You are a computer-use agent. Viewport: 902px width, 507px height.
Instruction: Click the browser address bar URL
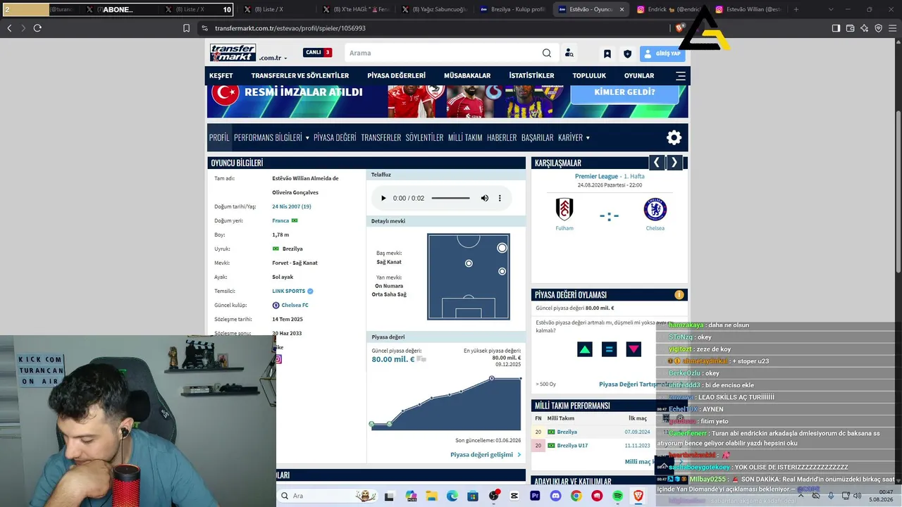click(x=290, y=28)
